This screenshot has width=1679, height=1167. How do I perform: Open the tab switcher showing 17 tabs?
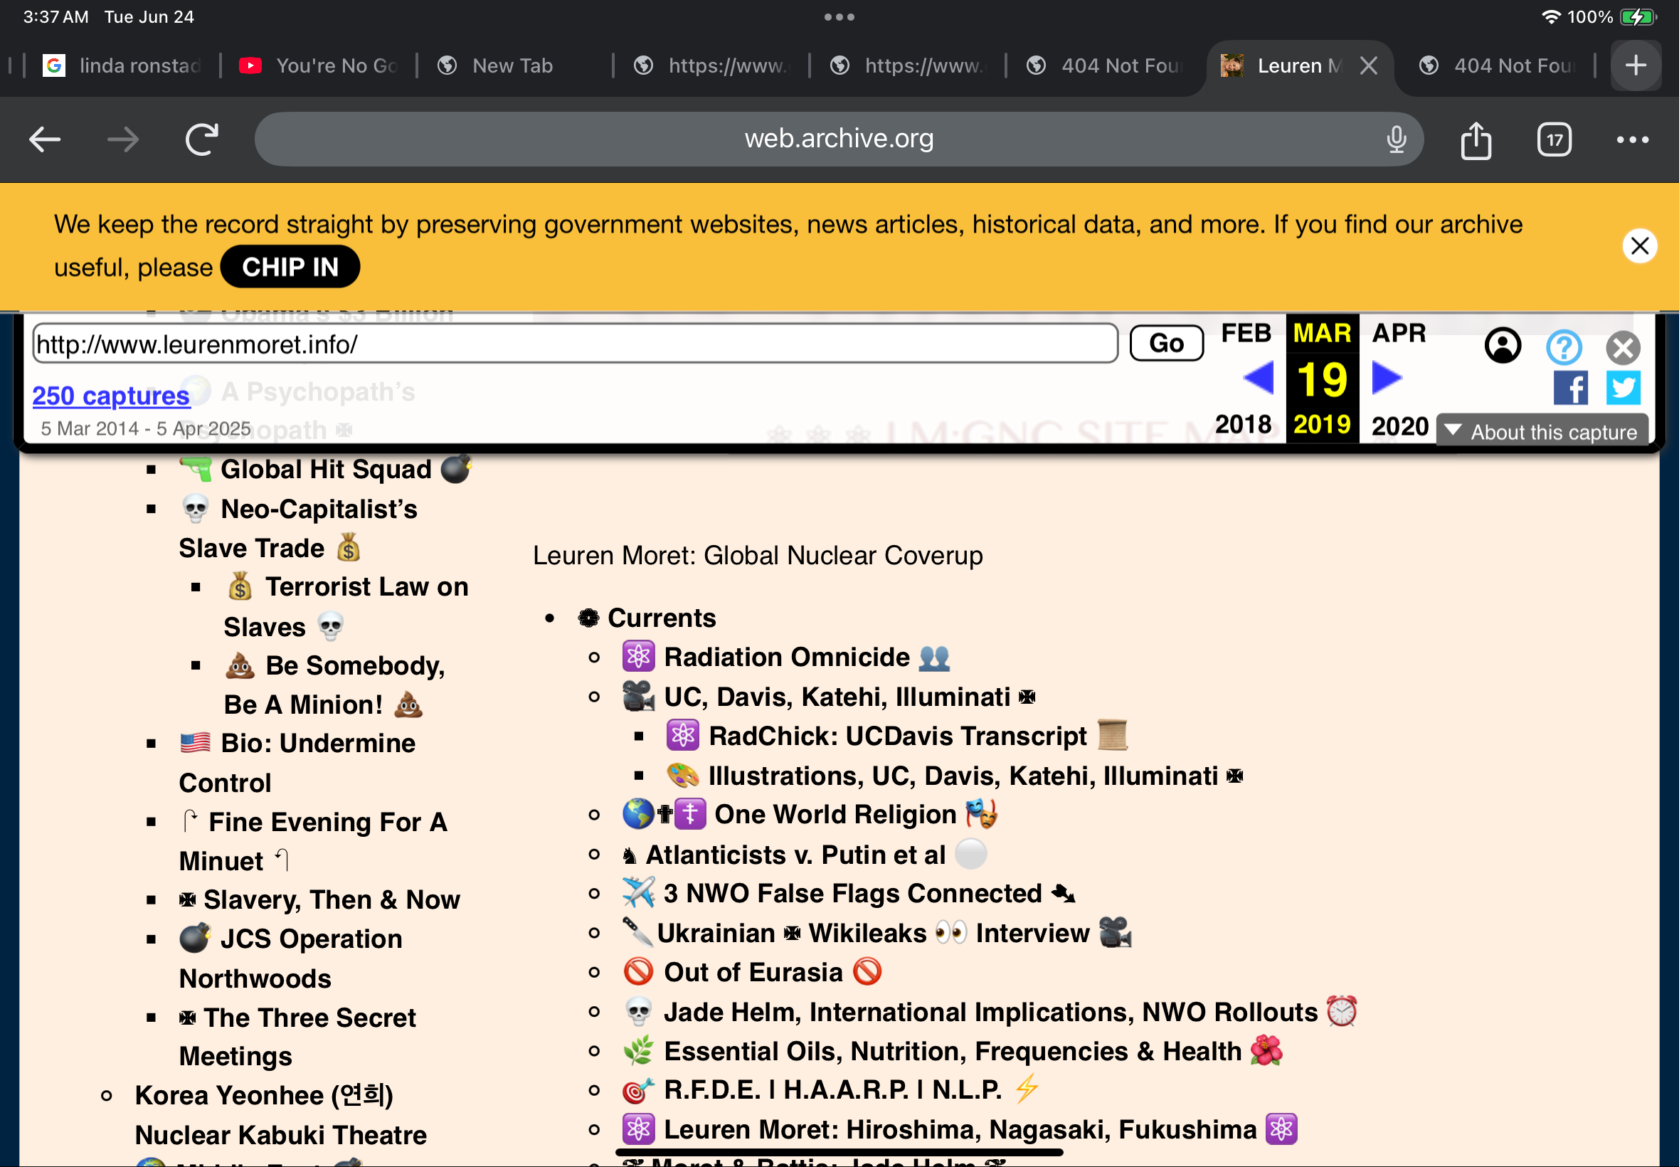point(1554,139)
